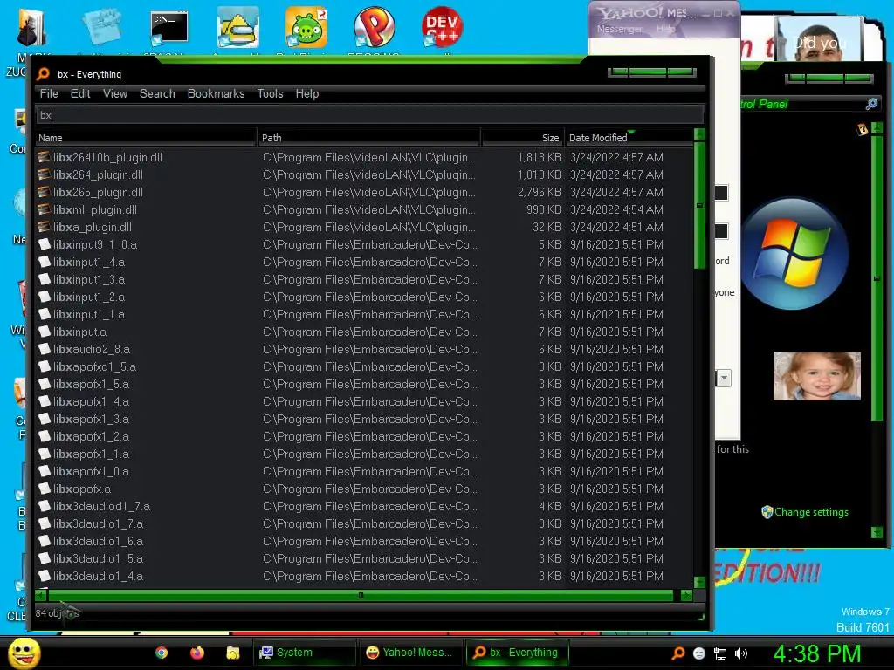Click file name libxapofx1_3.a
Viewport: 894px width, 670px height.
click(91, 419)
